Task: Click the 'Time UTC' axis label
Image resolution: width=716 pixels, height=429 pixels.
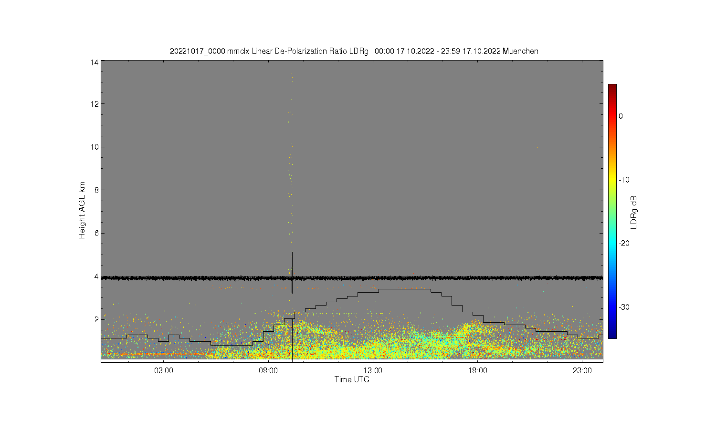Action: (352, 380)
